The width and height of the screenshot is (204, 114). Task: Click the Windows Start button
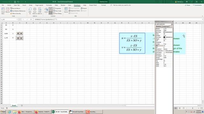3,112
